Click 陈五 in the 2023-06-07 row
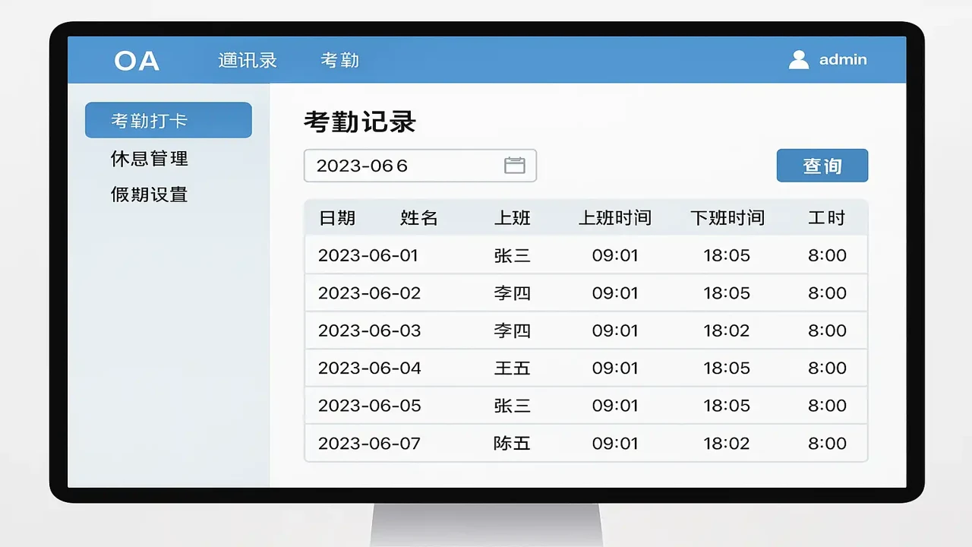Screen dimensions: 972x547 513,444
